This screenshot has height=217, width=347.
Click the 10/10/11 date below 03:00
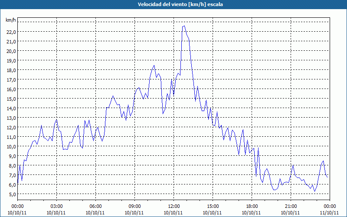click(x=56, y=213)
